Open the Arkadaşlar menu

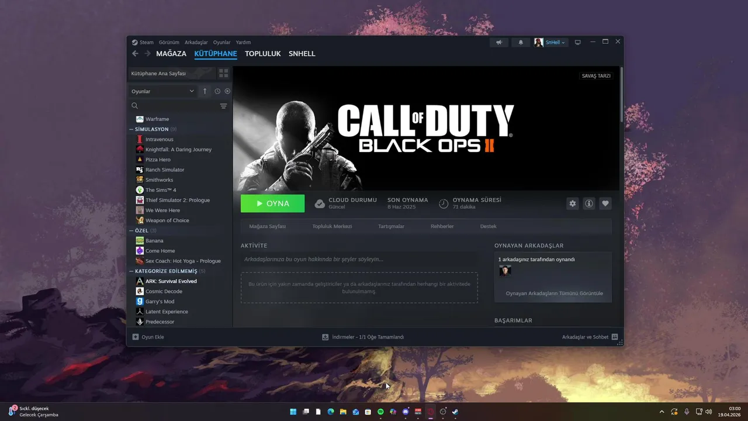(x=196, y=42)
